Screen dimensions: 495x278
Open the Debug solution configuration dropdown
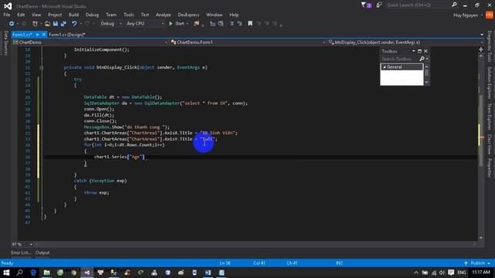111,24
